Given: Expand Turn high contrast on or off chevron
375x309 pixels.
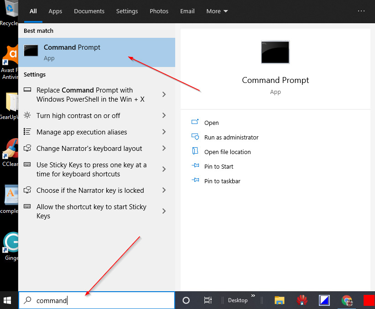Looking at the screenshot, I should tap(164, 115).
